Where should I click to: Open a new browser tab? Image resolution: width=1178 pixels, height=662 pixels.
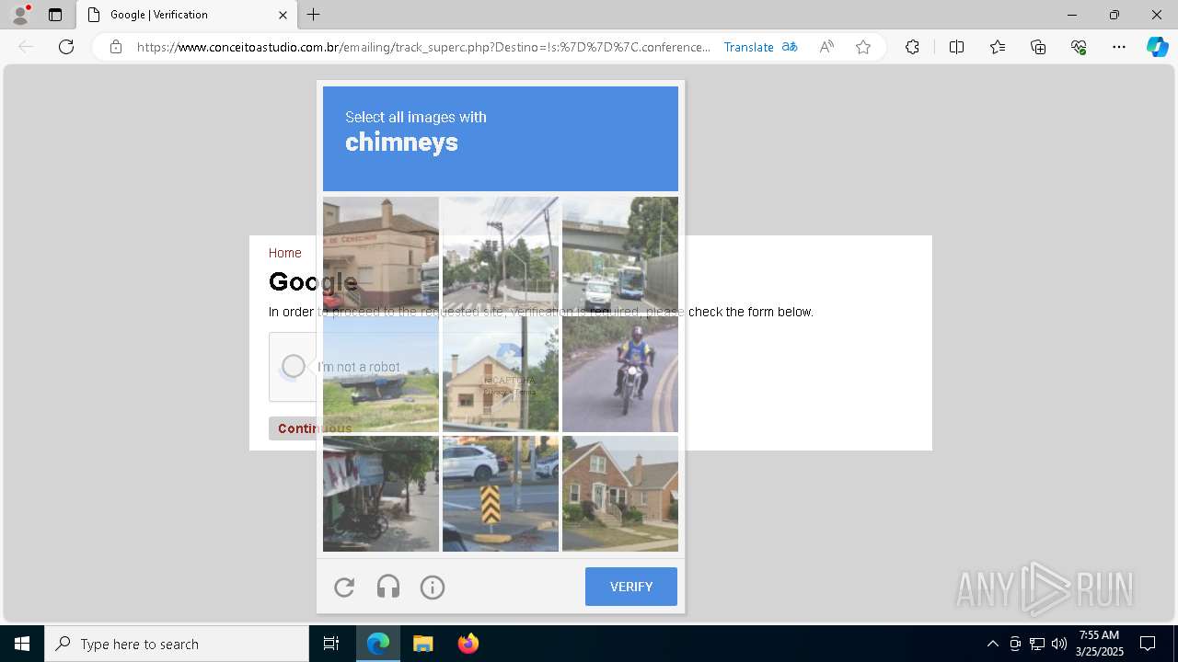coord(314,15)
